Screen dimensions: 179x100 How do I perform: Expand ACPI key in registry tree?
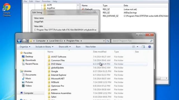pos(42,5)
